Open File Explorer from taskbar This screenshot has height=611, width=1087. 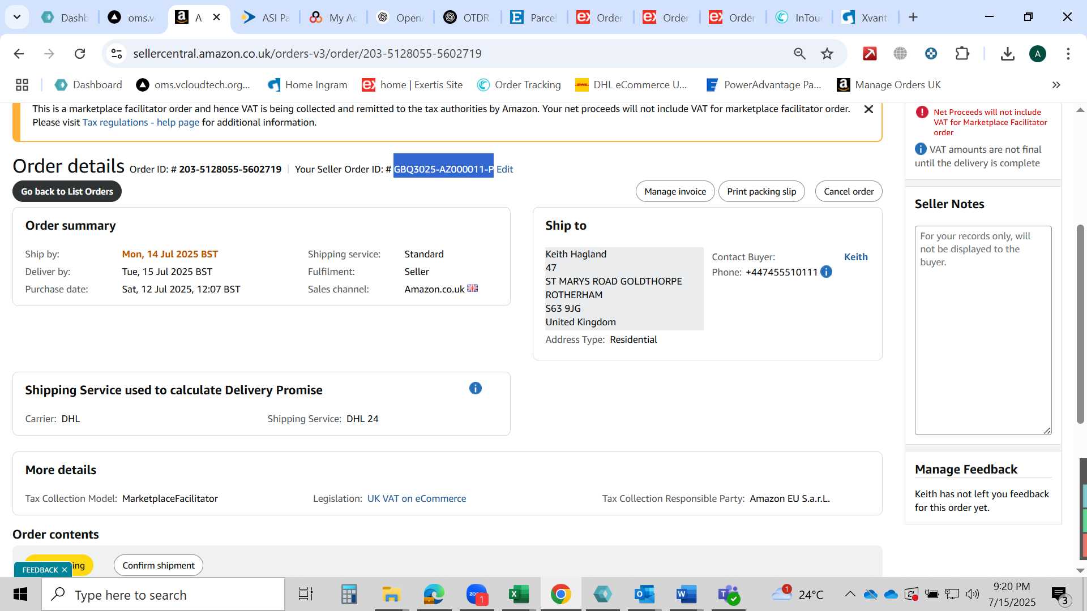391,595
